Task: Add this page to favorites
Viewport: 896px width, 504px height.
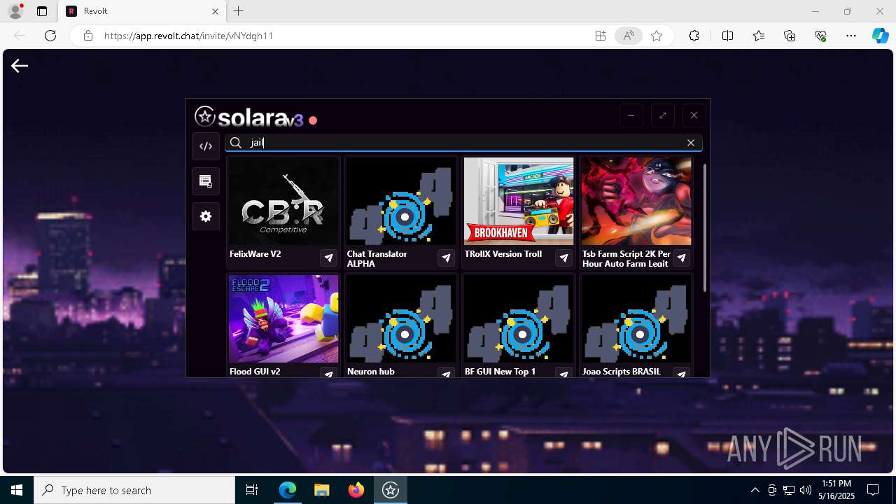Action: [x=657, y=36]
